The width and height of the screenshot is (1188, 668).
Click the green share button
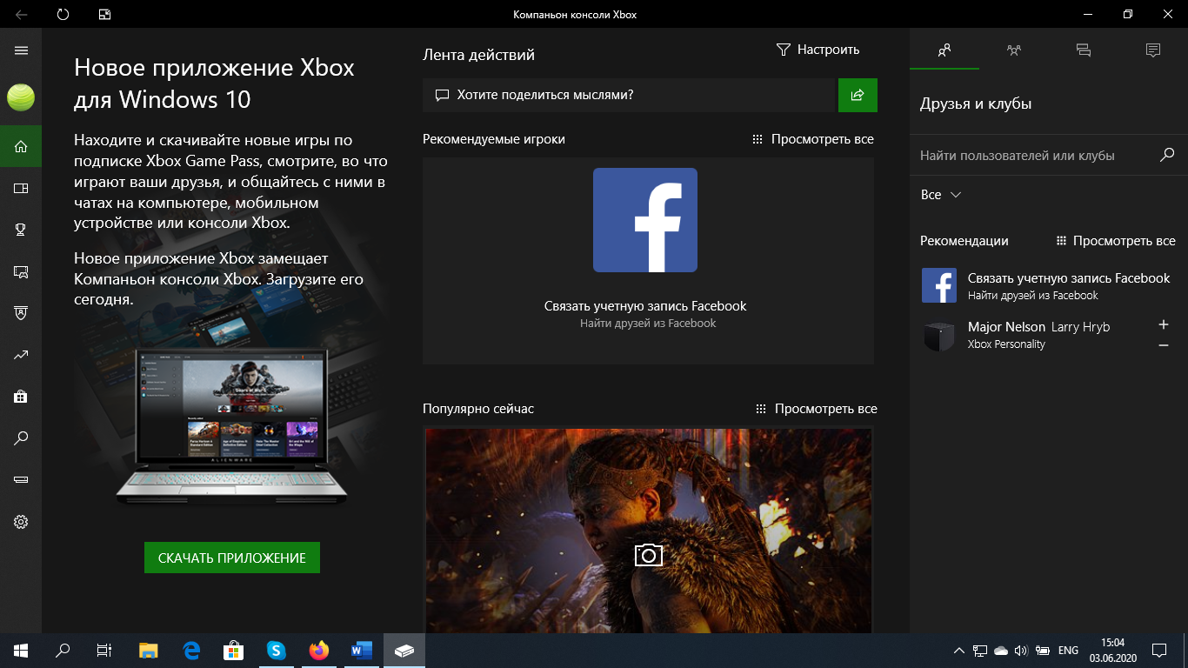(858, 95)
